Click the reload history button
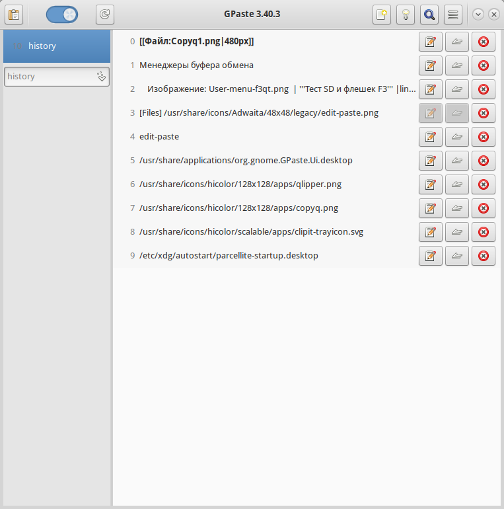The height and width of the screenshot is (509, 504). click(x=105, y=15)
